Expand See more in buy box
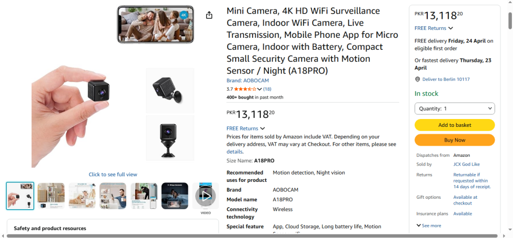513x238 pixels. [428, 225]
